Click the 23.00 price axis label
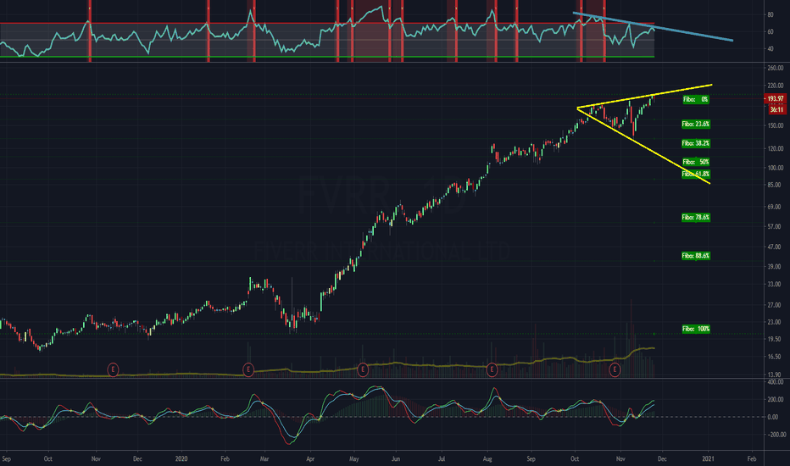 (776, 322)
